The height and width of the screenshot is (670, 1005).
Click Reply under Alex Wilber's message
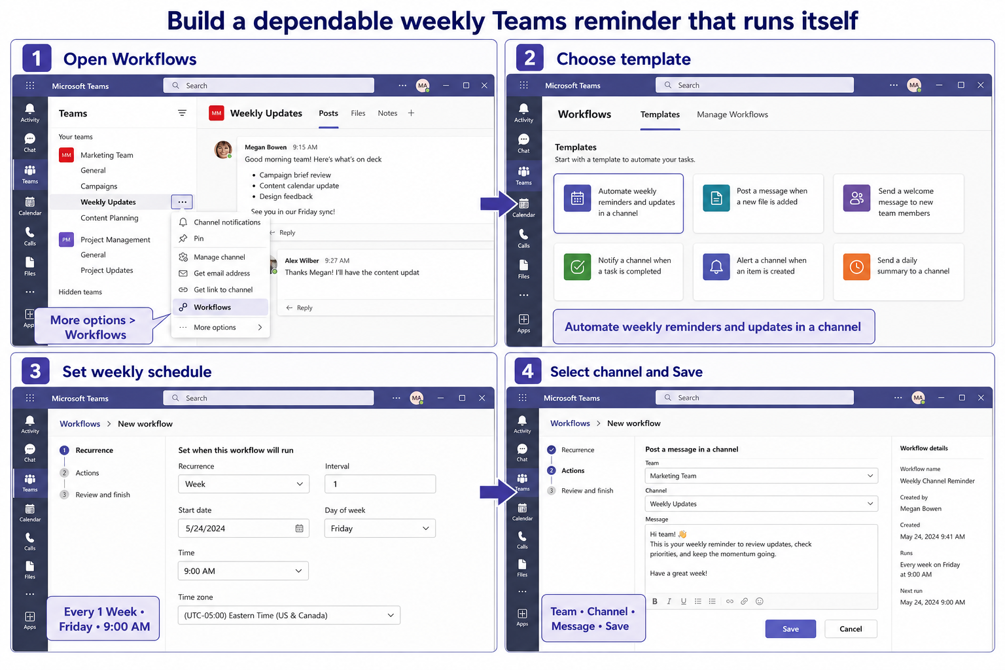(299, 308)
